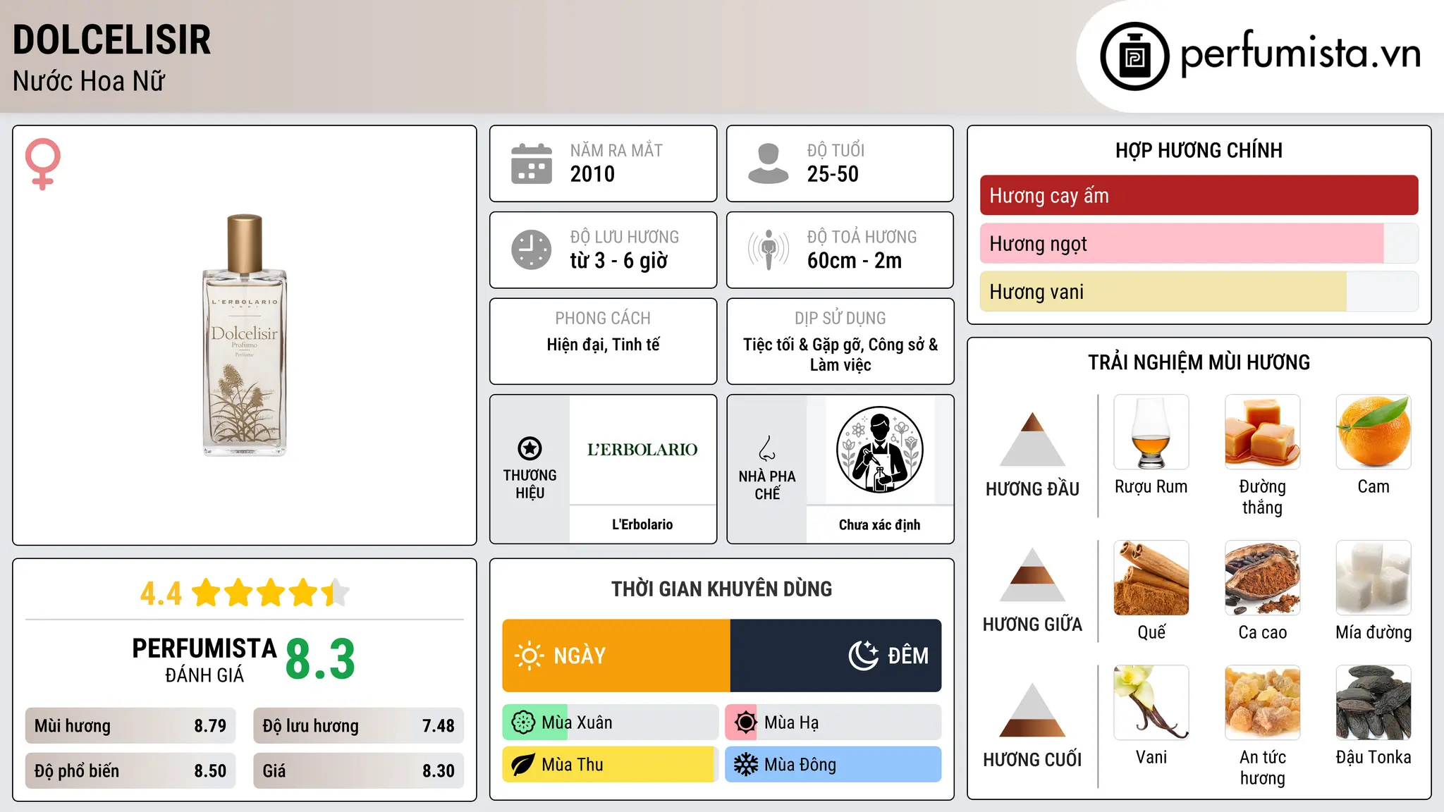This screenshot has height=812, width=1444.
Task: Click the sun icon in the Ngày bar
Action: pos(529,656)
